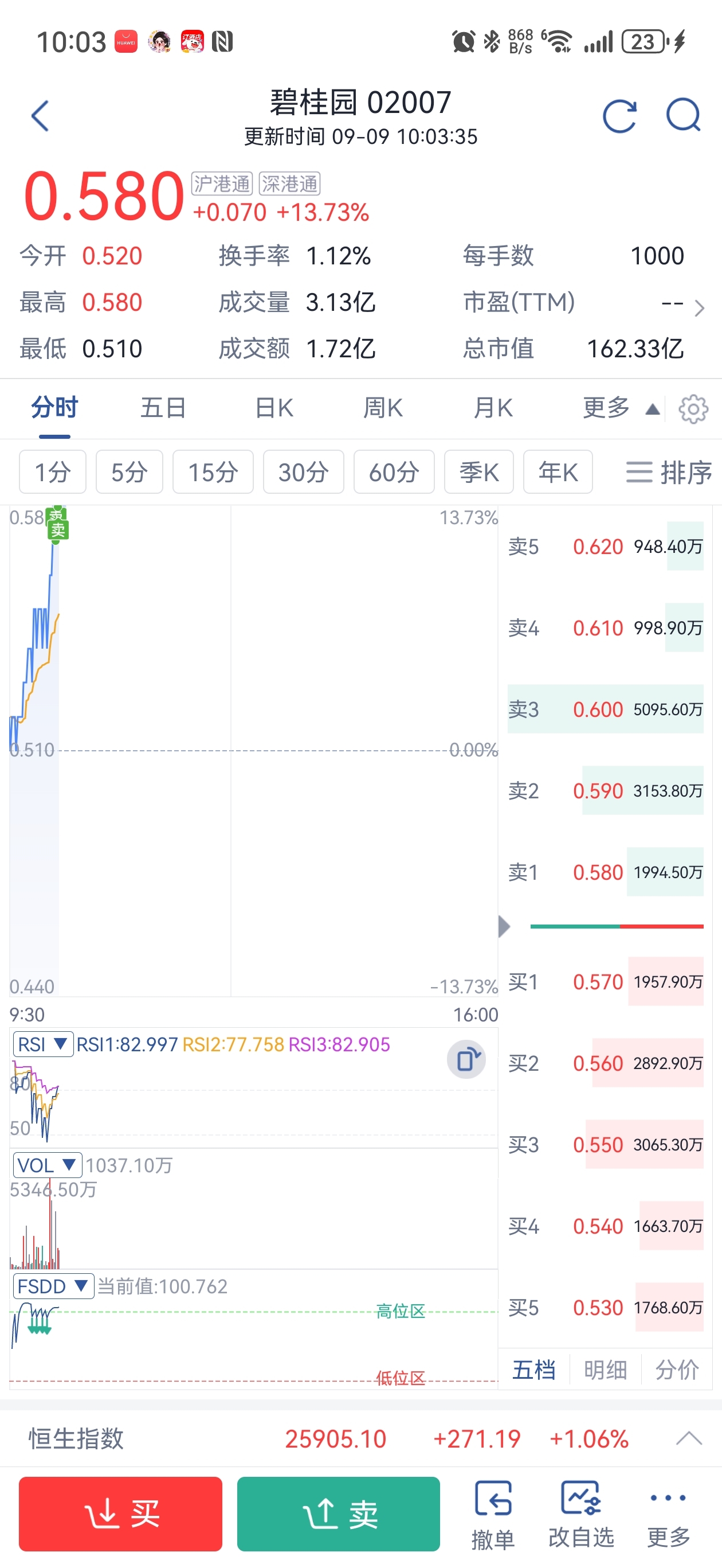
Task: Tap the back arrow icon
Action: pyautogui.click(x=40, y=116)
